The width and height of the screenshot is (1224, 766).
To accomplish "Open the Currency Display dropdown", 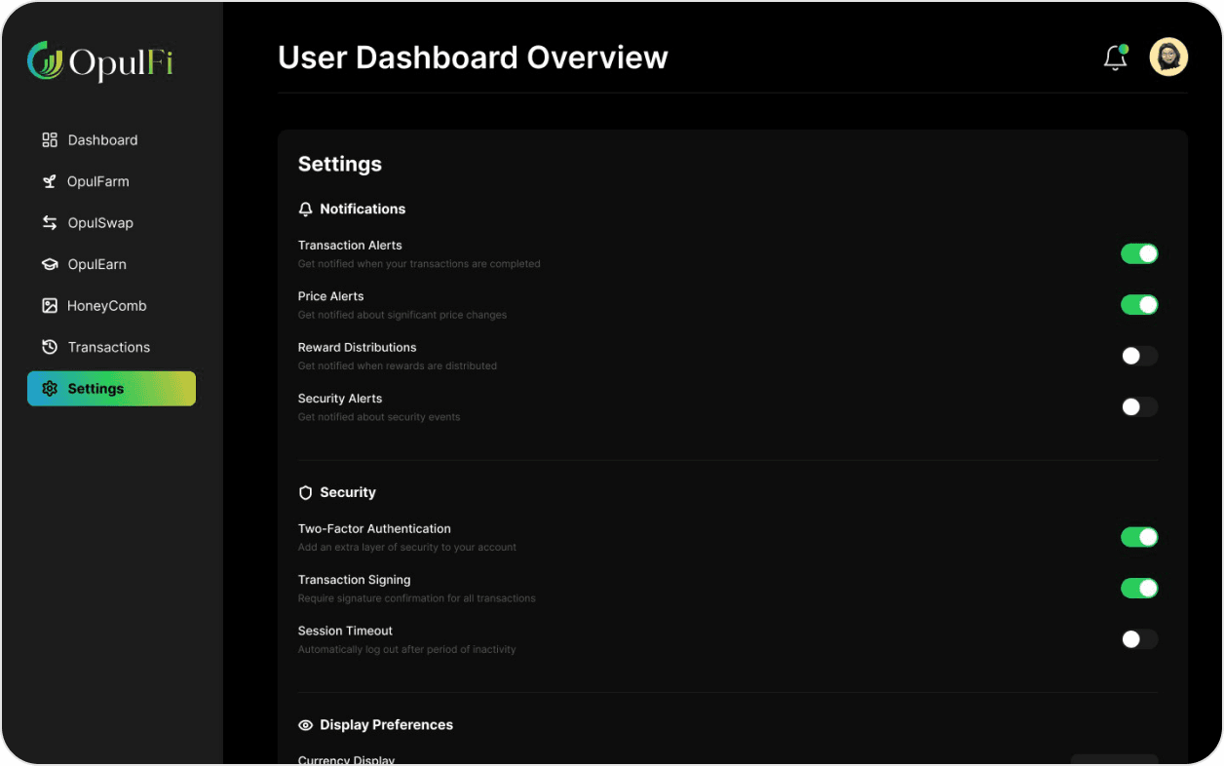I will [x=1115, y=759].
